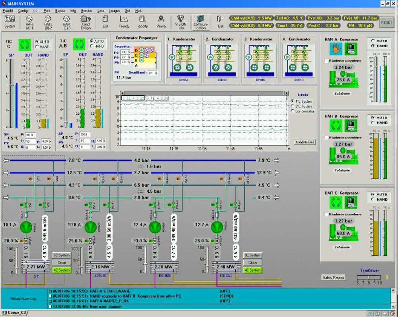This screenshot has width=398, height=317.
Task: Click the green cycle icon beside TIC C
Action: [23, 44]
